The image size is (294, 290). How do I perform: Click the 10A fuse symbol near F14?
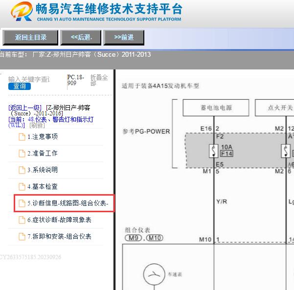click(214, 151)
